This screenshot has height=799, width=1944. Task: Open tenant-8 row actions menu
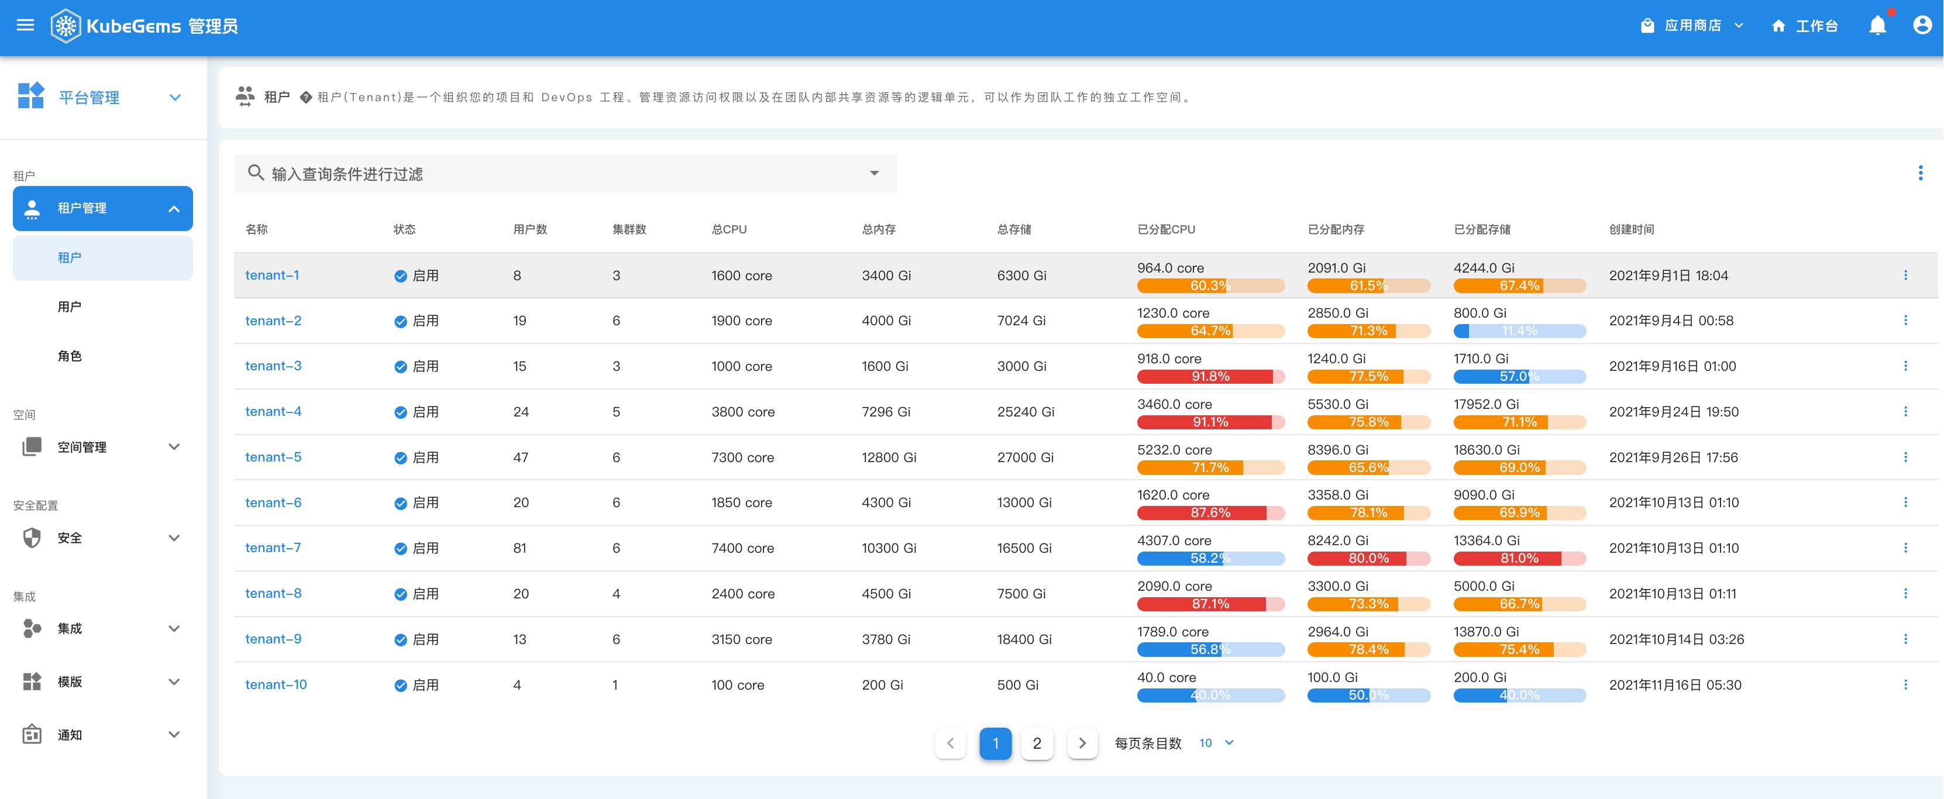coord(1905,594)
